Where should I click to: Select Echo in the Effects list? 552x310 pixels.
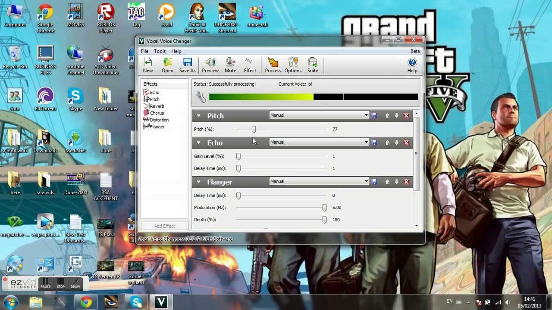pyautogui.click(x=151, y=92)
